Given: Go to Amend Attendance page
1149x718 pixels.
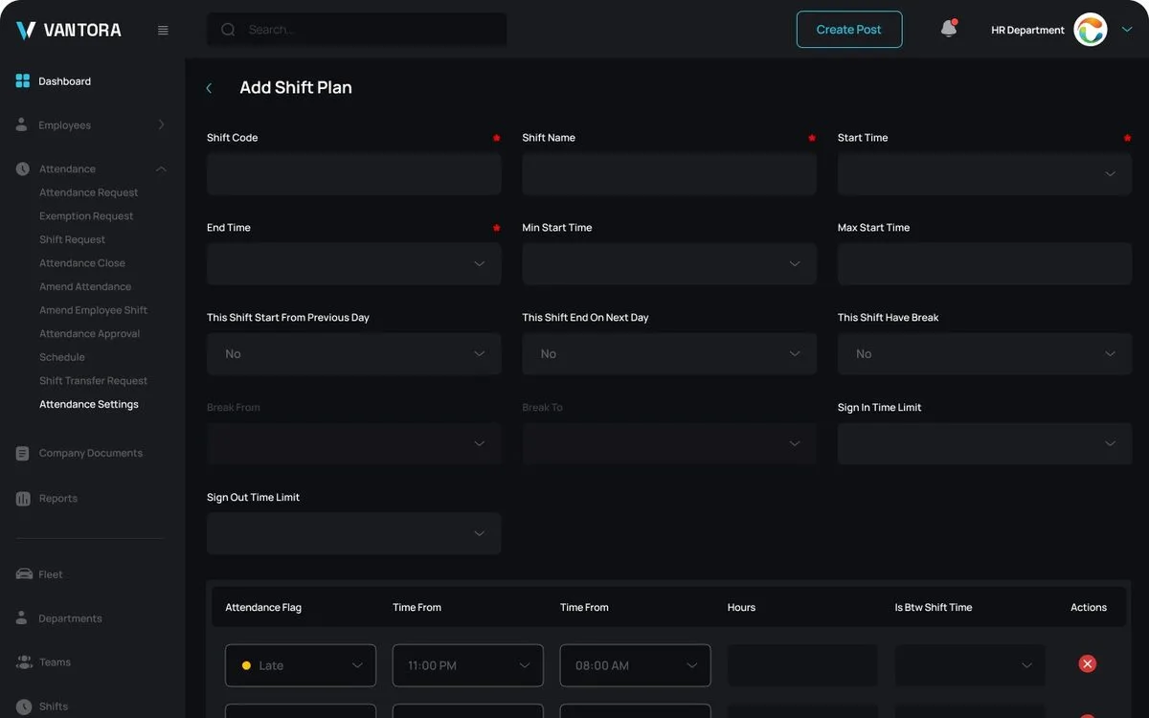Looking at the screenshot, I should pos(85,286).
